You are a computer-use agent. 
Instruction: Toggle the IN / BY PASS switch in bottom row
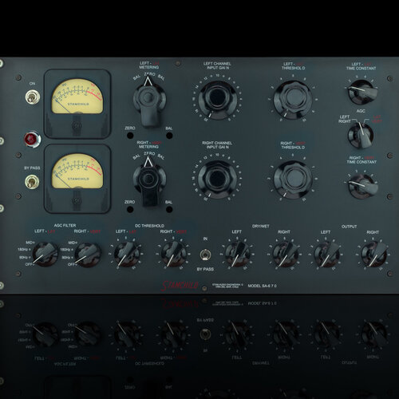(205, 255)
